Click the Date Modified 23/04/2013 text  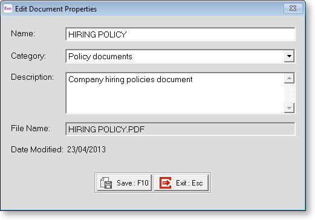pyautogui.click(x=58, y=149)
